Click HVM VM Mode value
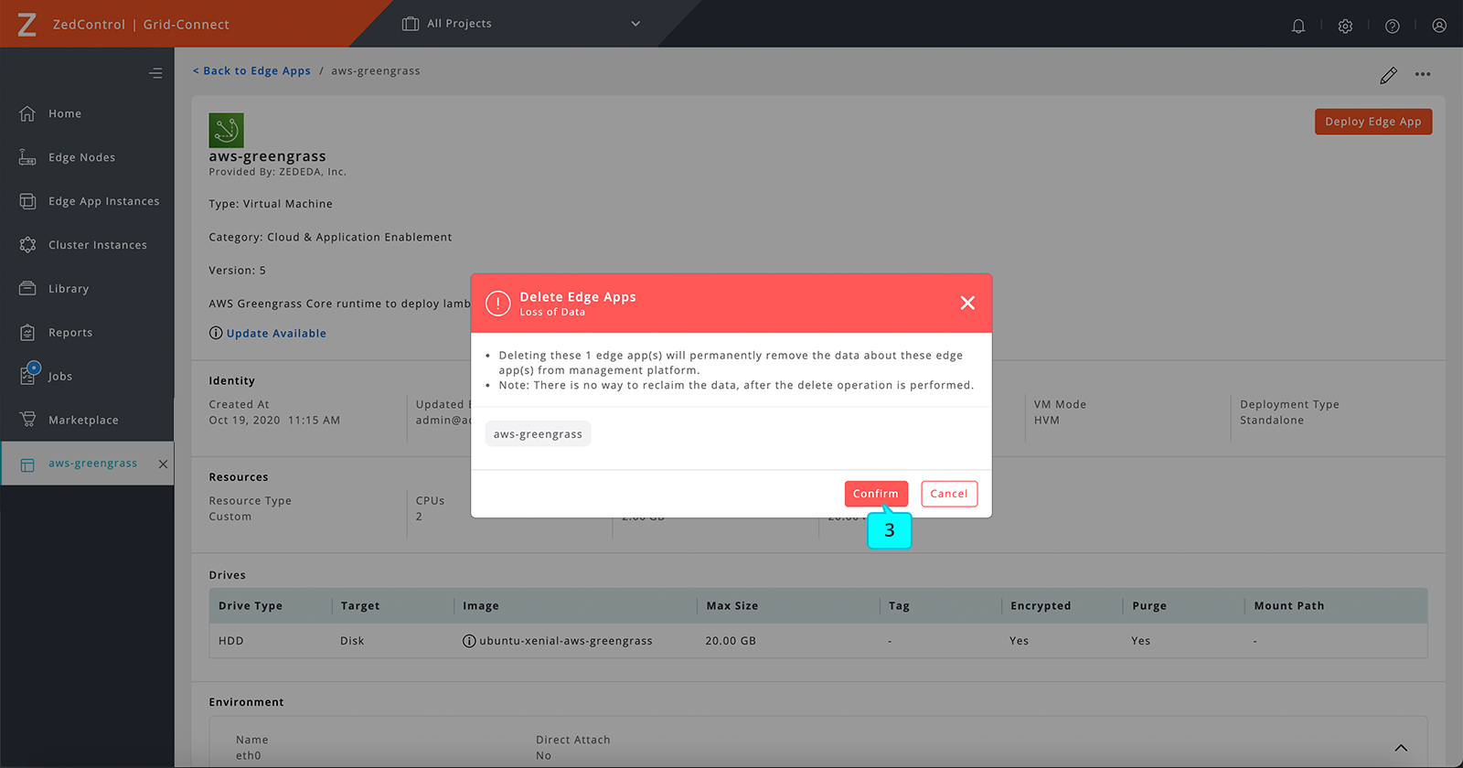 click(x=1047, y=421)
